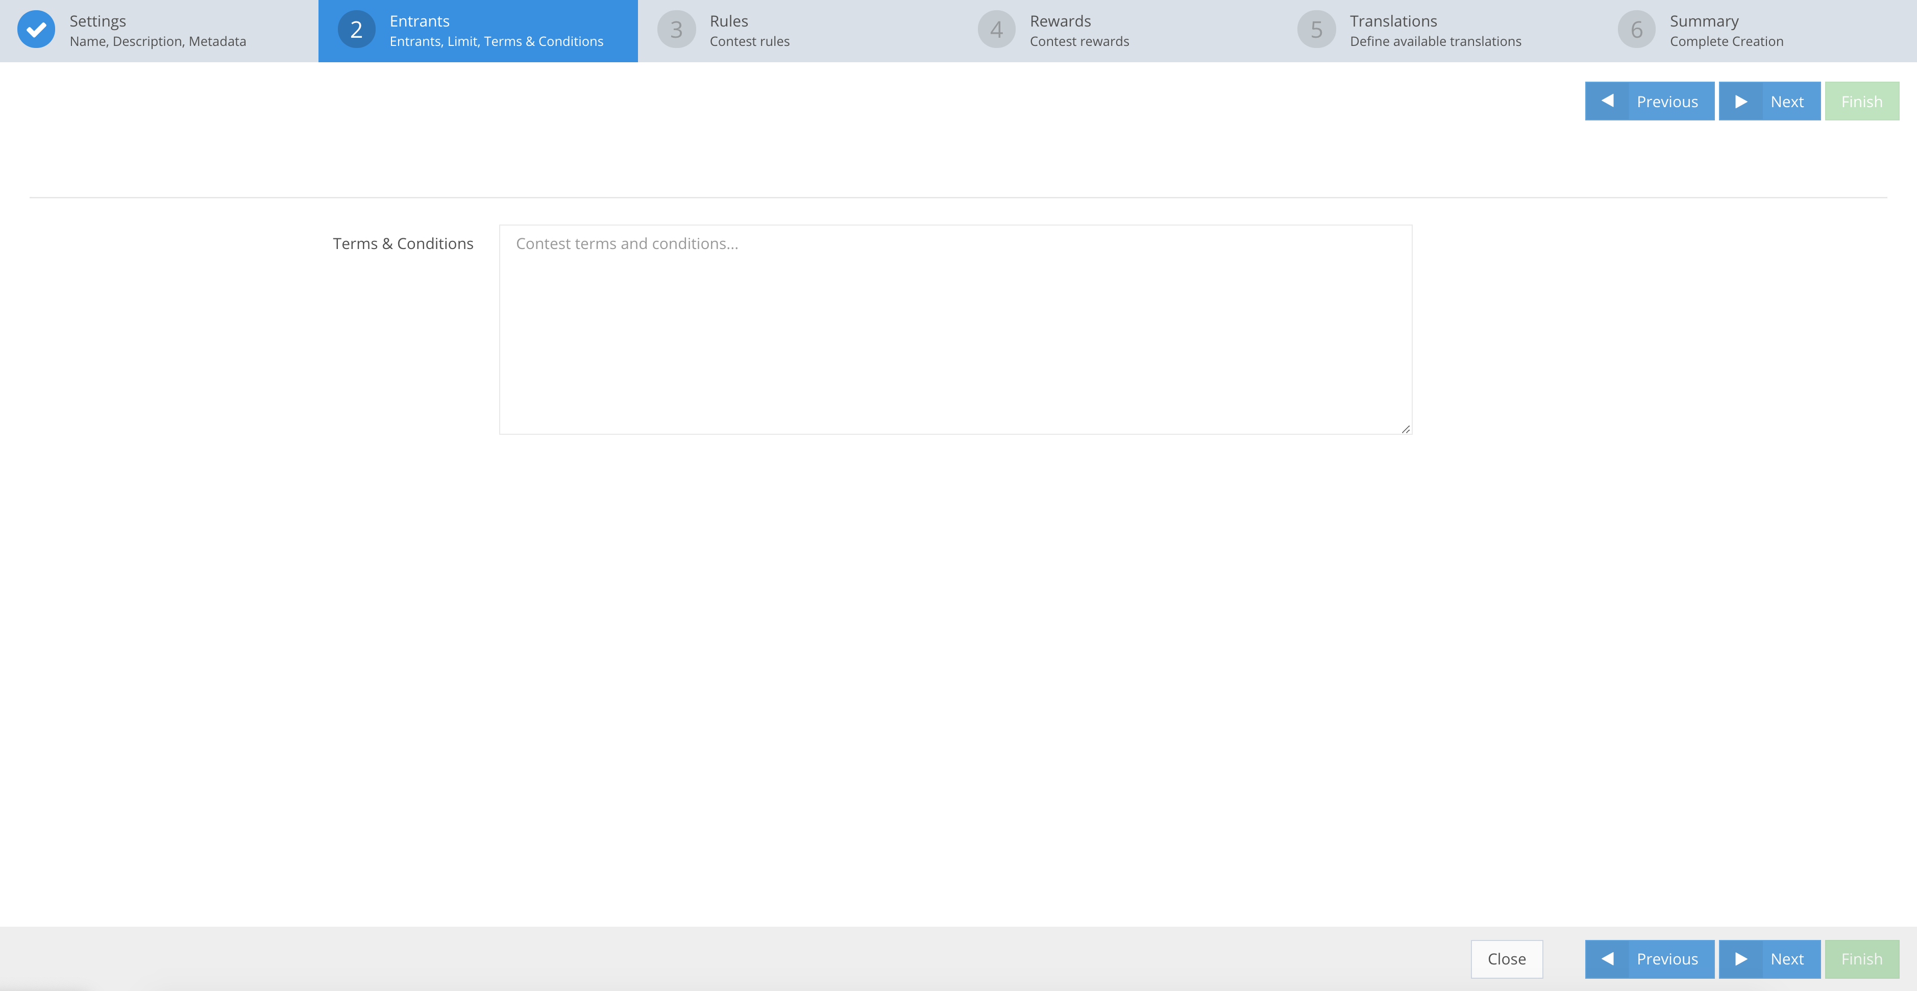Jump to the Summary wizard step
Screen dimensions: 1917x991
point(1758,31)
